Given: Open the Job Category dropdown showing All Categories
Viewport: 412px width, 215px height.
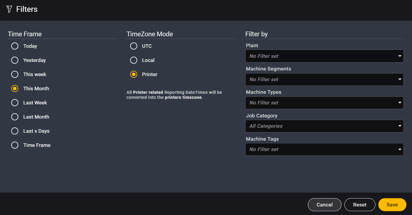Looking at the screenshot, I should (325, 126).
